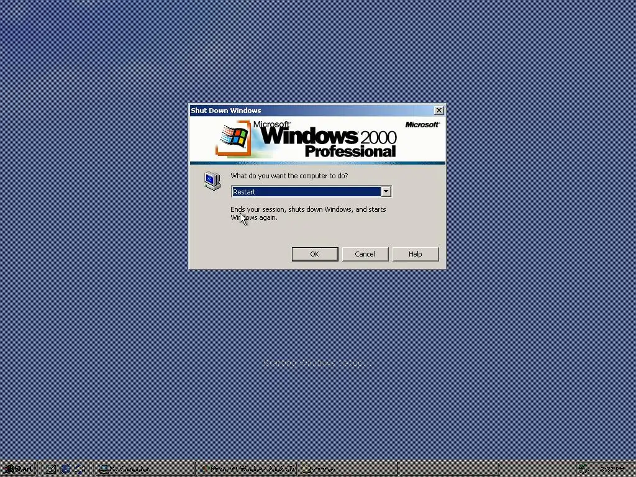The image size is (636, 477).
Task: Expand the shutdown action dropdown arrow
Action: click(x=386, y=191)
